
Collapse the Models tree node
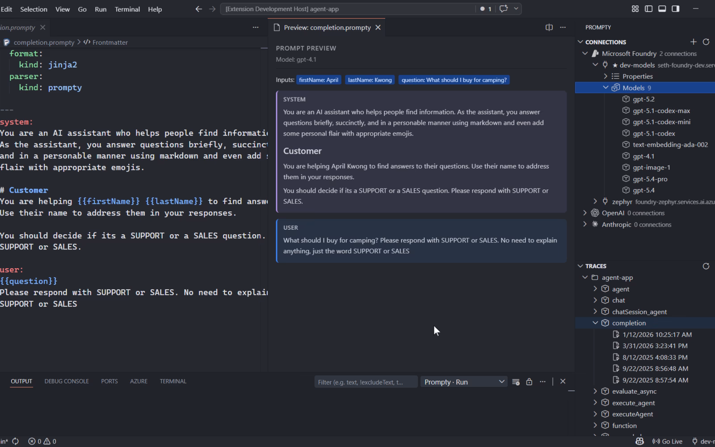[x=606, y=88]
